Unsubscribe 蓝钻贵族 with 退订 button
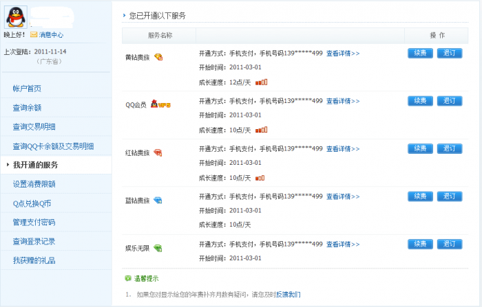The image size is (482, 307). point(450,196)
